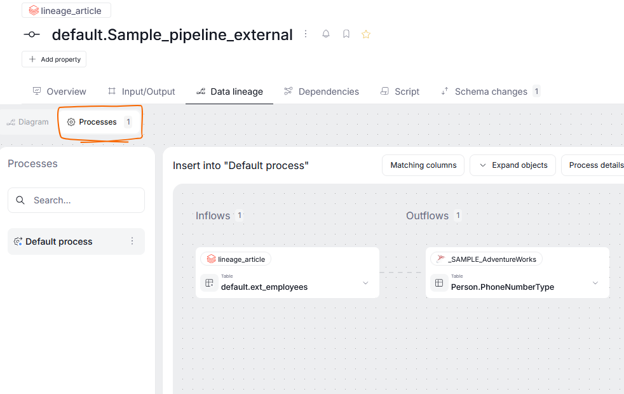
Task: Click the Matching columns button
Action: (423, 165)
